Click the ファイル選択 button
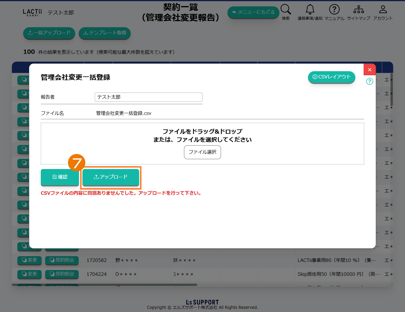The width and height of the screenshot is (405, 312). (x=202, y=152)
